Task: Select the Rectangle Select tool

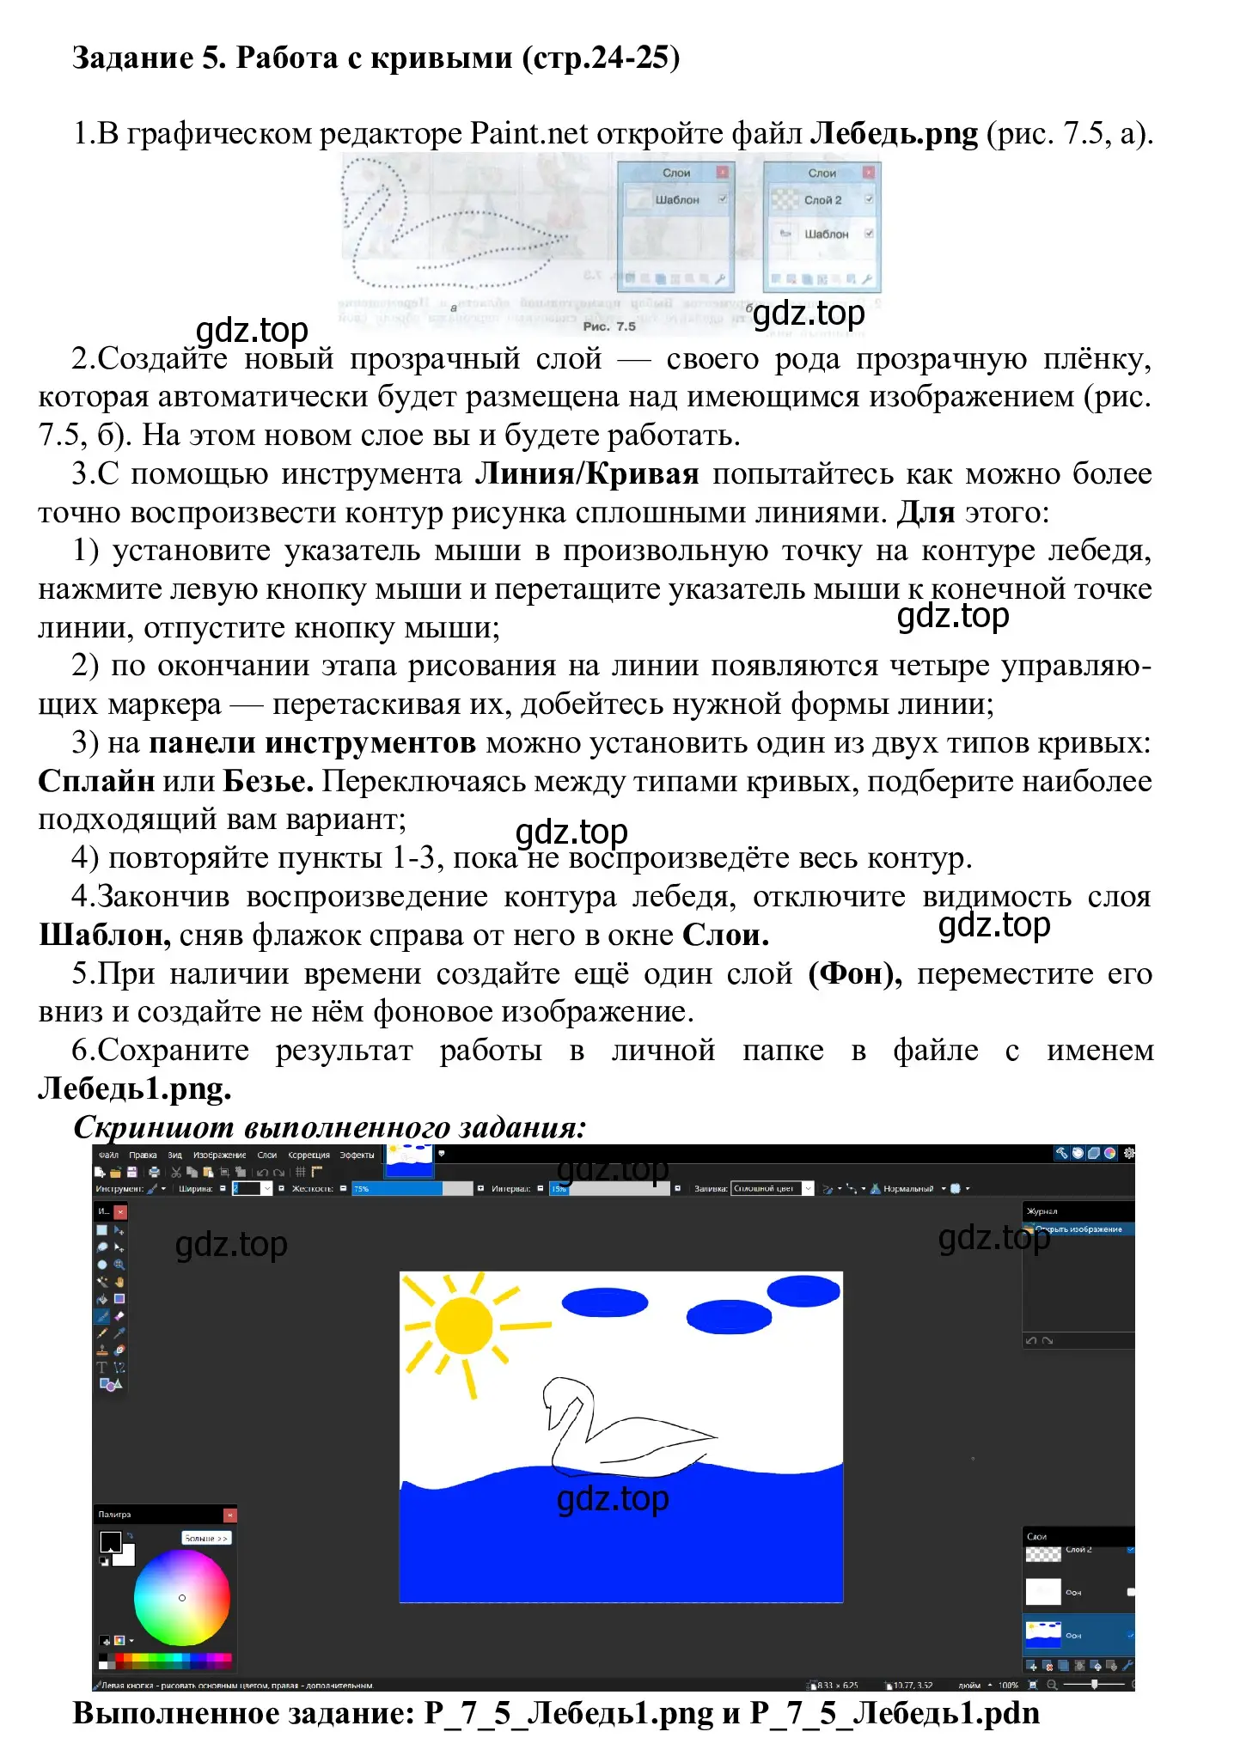Action: click(102, 1230)
